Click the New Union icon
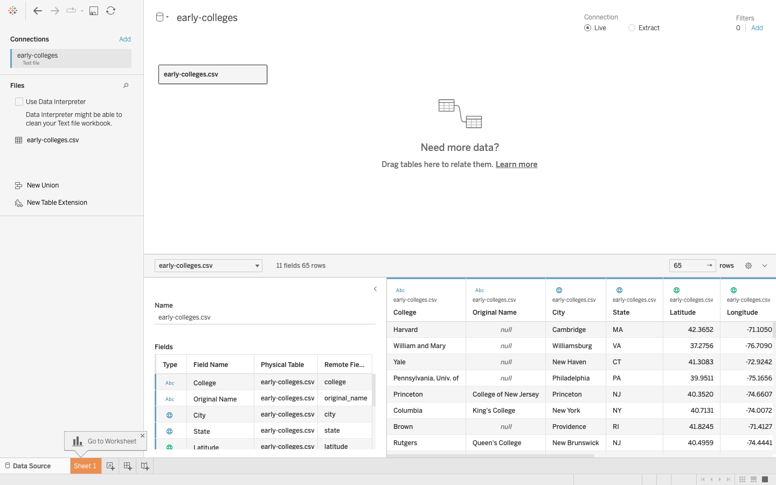Image resolution: width=776 pixels, height=485 pixels. (x=19, y=185)
